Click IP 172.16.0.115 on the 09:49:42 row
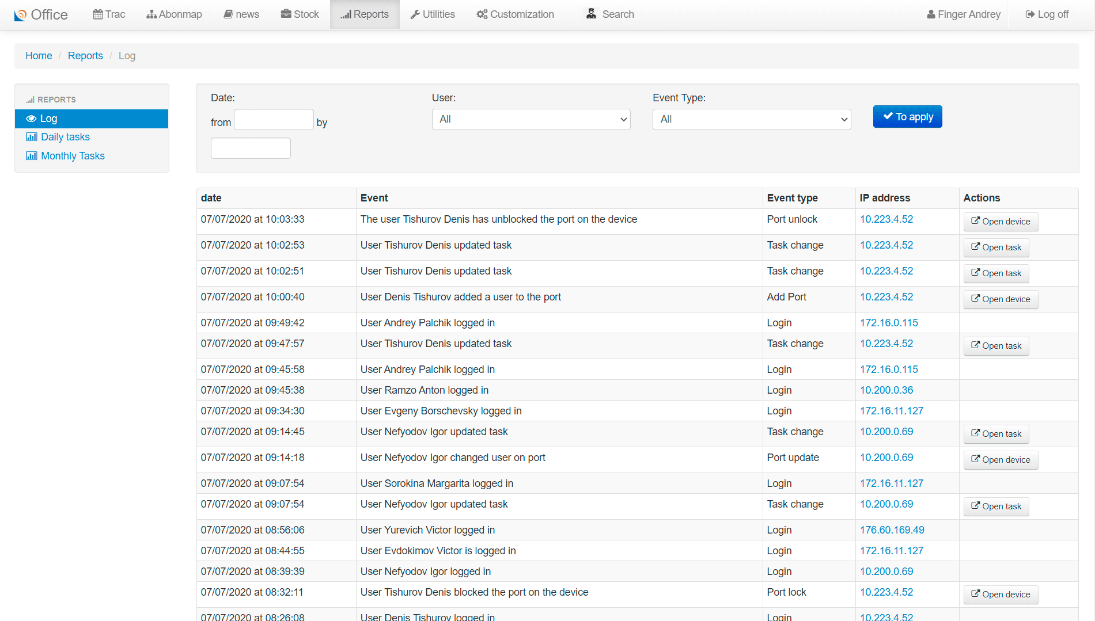The image size is (1095, 621). point(889,323)
